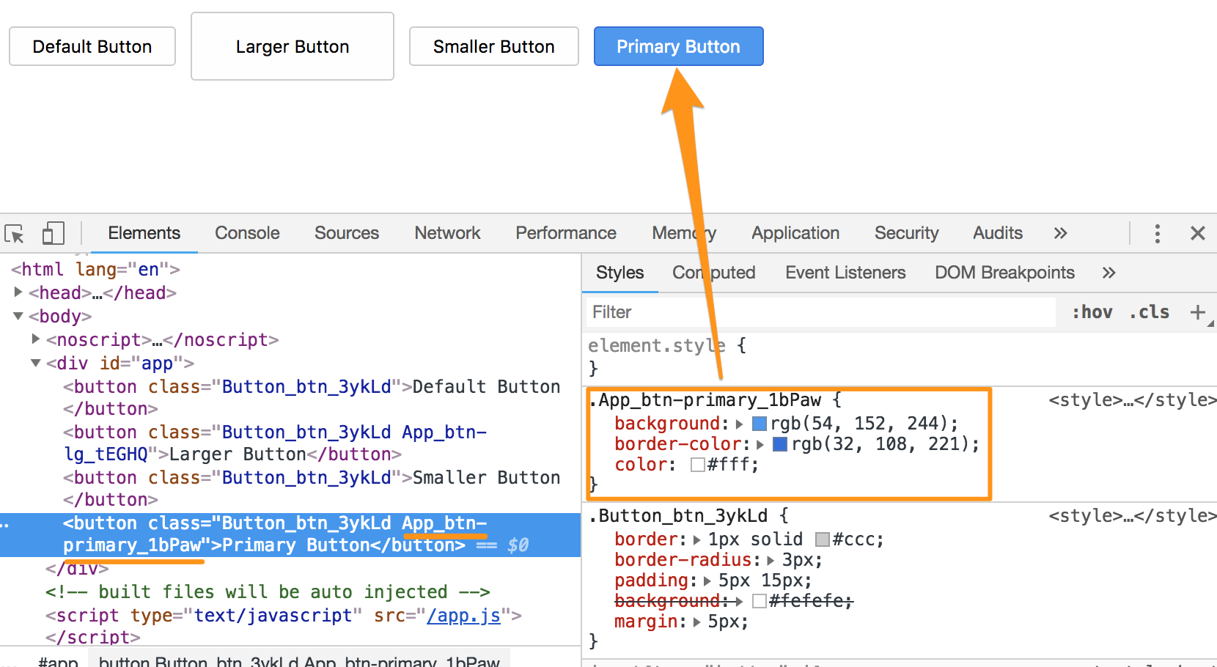Open the Sources tab
The height and width of the screenshot is (667, 1217).
point(347,233)
